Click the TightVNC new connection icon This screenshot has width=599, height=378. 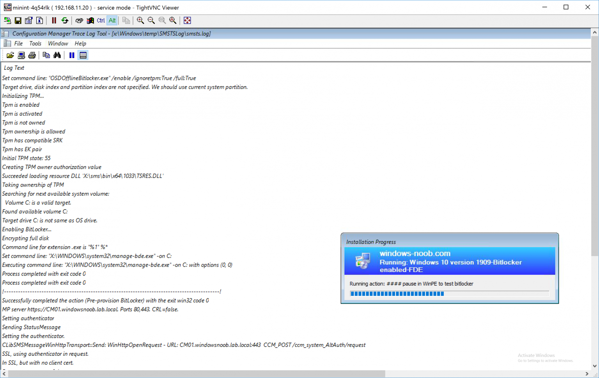[x=7, y=21]
